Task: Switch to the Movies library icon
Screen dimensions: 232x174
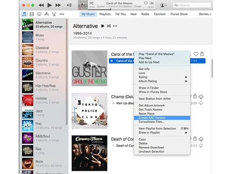Action: click(x=32, y=14)
